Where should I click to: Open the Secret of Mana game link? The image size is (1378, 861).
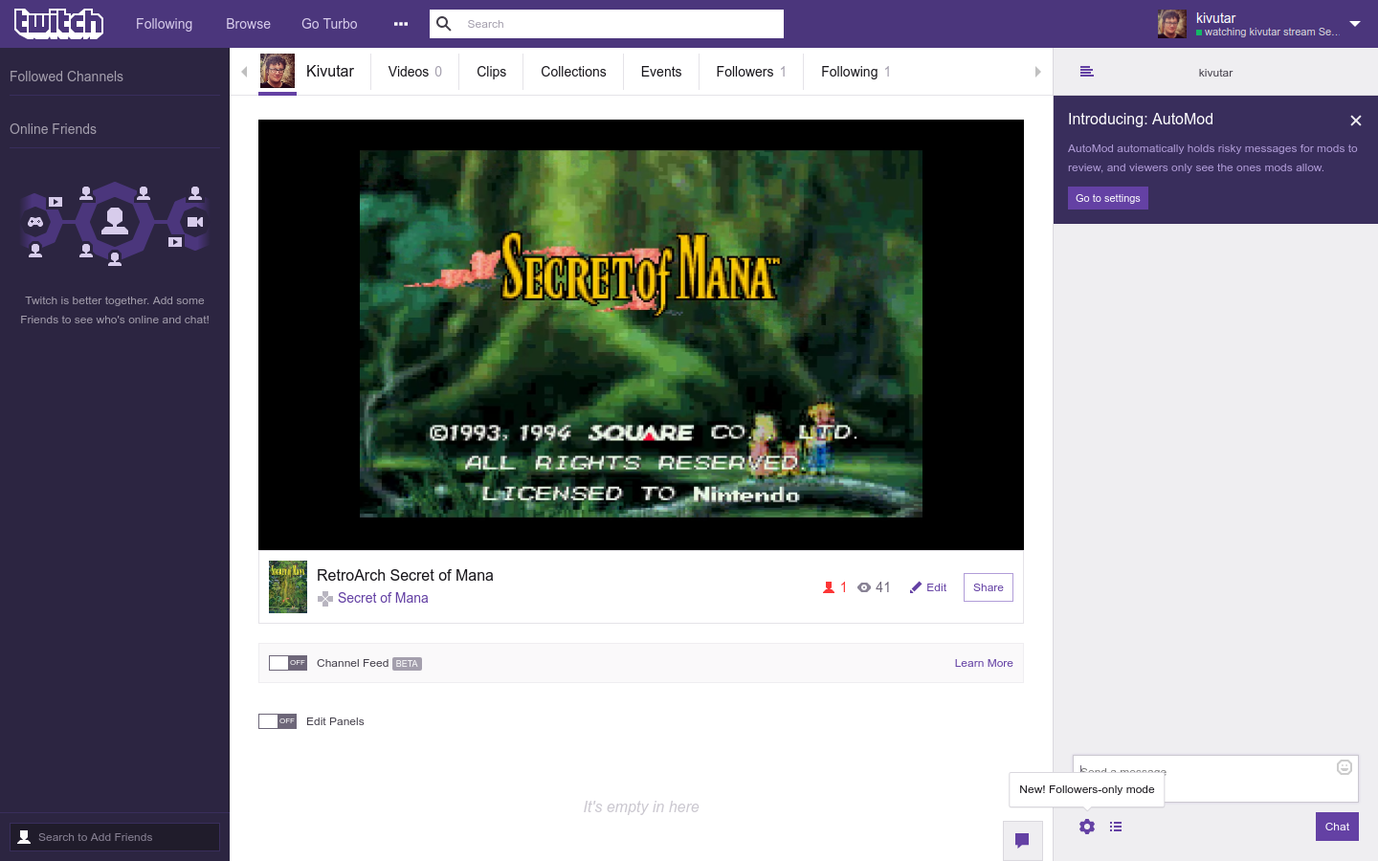tap(383, 598)
